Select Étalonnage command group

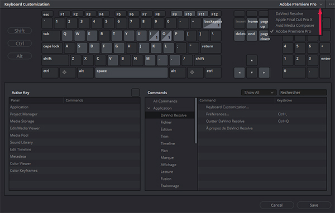coord(170,186)
